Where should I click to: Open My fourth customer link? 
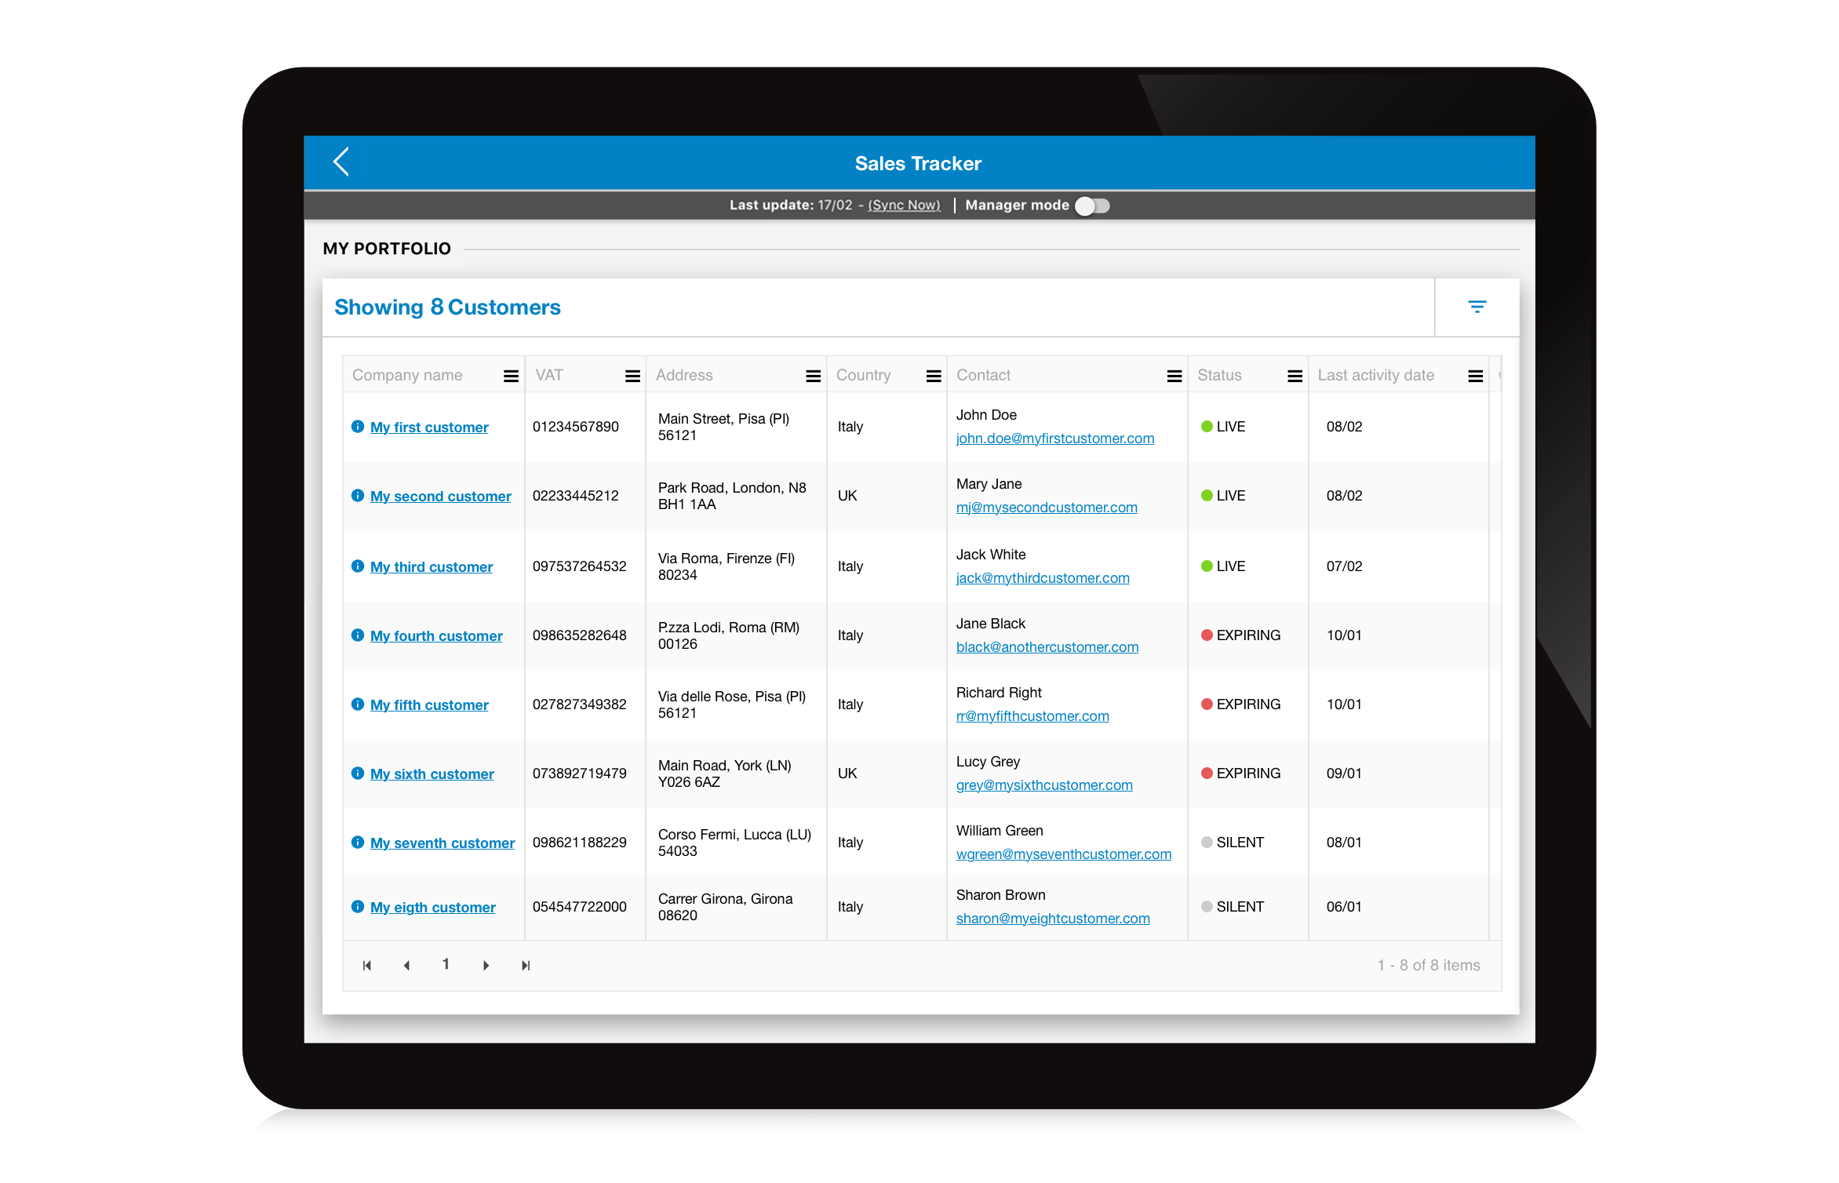click(x=436, y=636)
